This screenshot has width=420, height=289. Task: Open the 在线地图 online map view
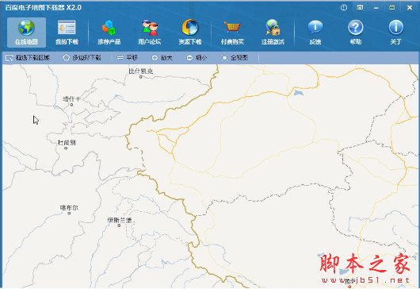(x=26, y=33)
